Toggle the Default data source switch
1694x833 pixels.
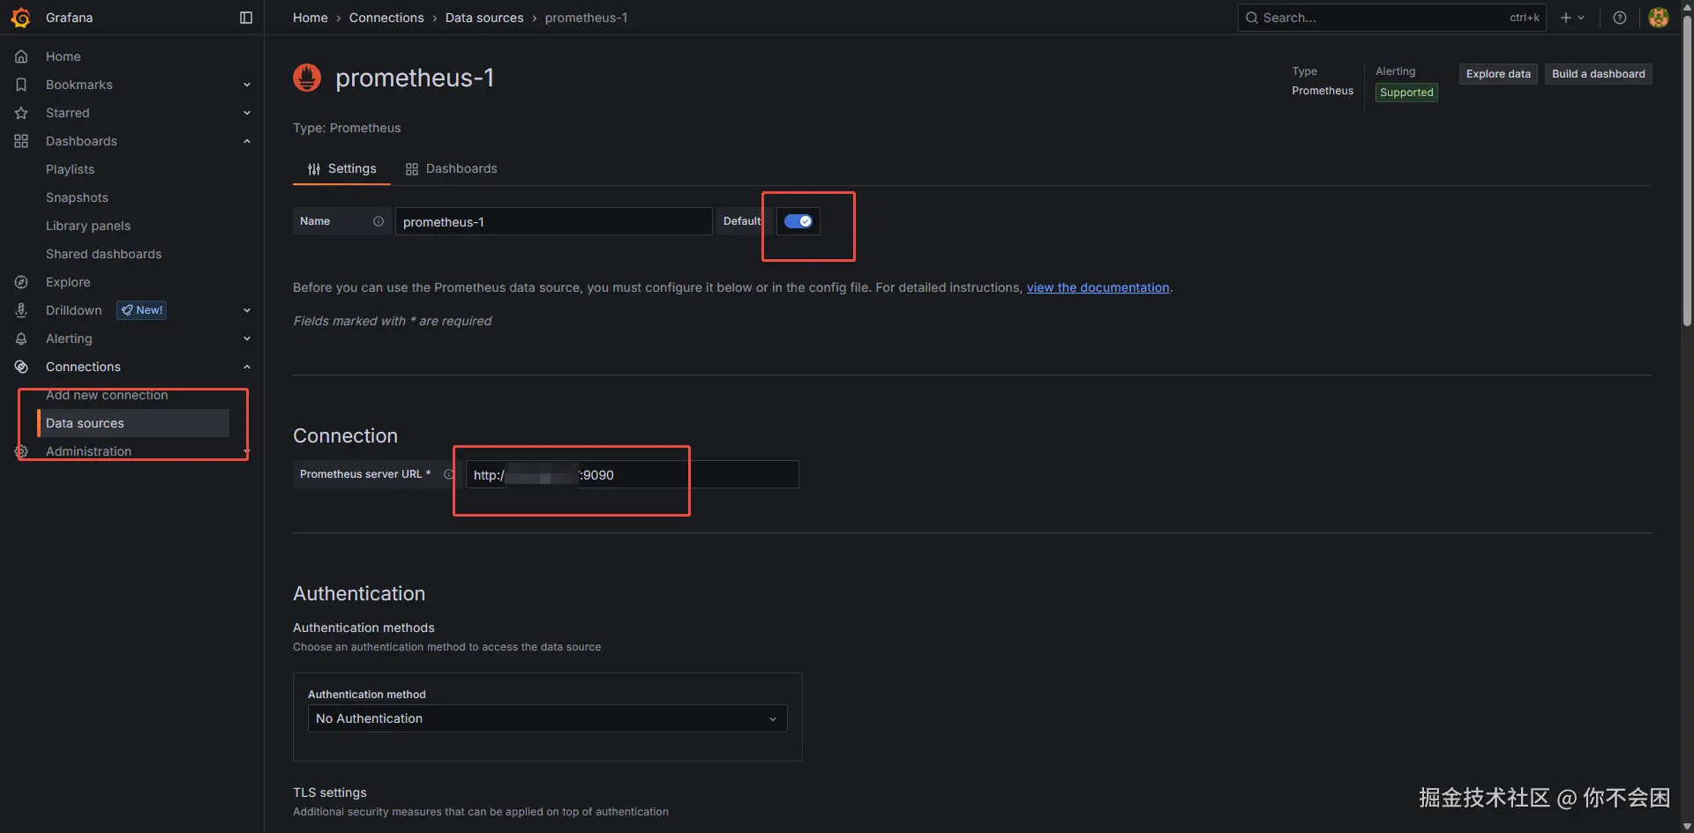(798, 221)
